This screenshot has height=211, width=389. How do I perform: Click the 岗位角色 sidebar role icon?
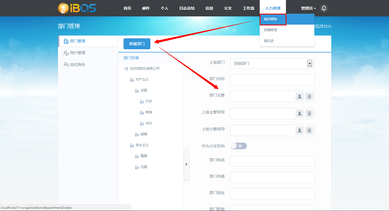click(x=66, y=65)
